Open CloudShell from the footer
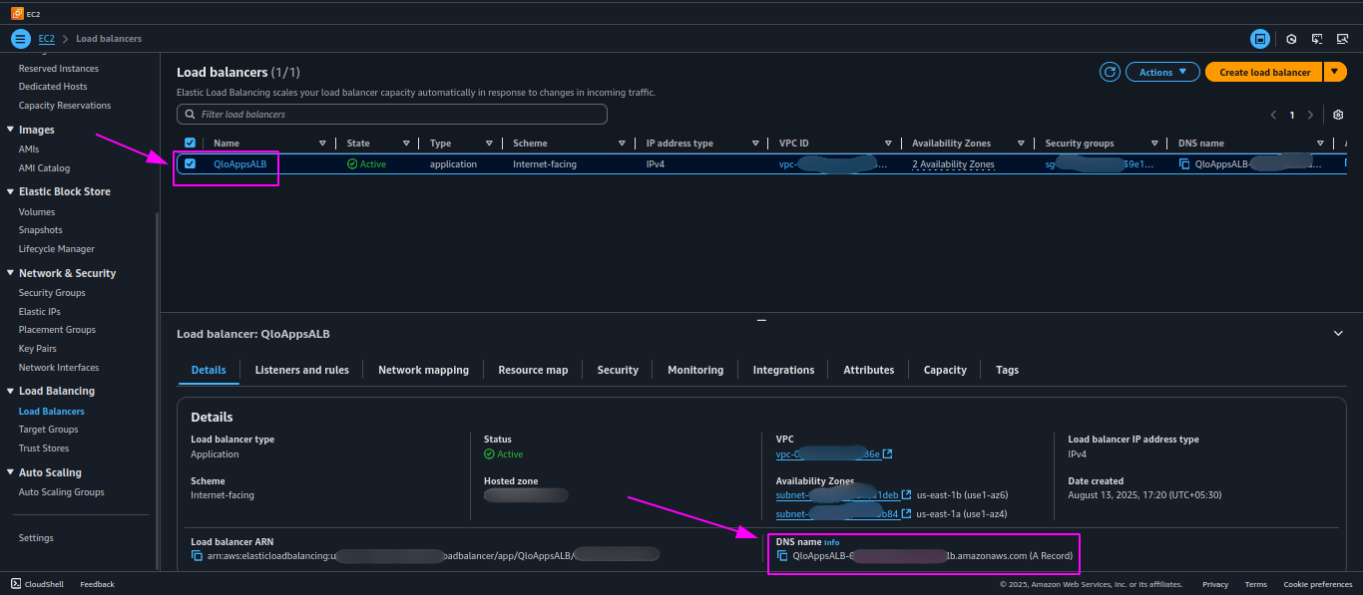This screenshot has width=1363, height=595. coord(39,584)
